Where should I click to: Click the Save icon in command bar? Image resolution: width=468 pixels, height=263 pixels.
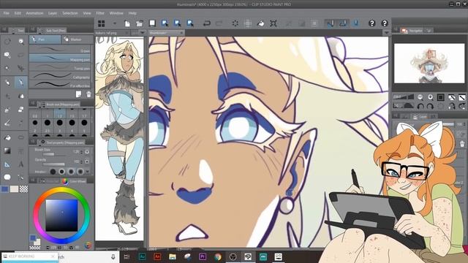(x=152, y=23)
